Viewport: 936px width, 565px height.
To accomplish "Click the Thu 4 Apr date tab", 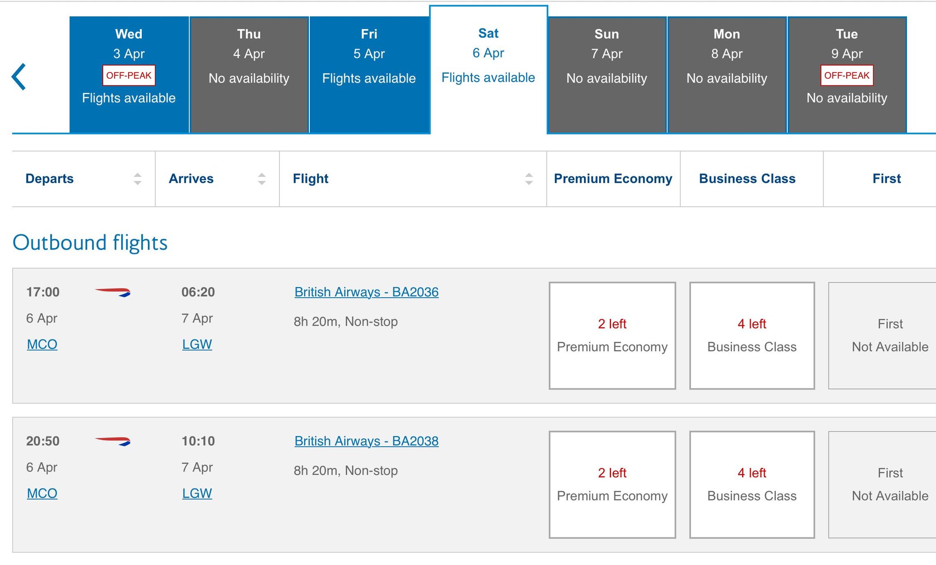I will click(249, 75).
